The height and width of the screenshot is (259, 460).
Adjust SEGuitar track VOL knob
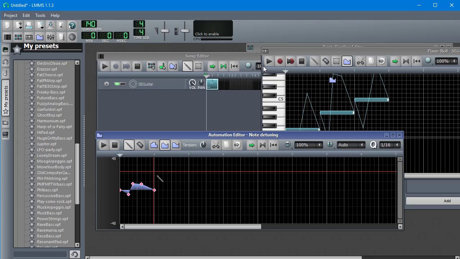coord(193,83)
